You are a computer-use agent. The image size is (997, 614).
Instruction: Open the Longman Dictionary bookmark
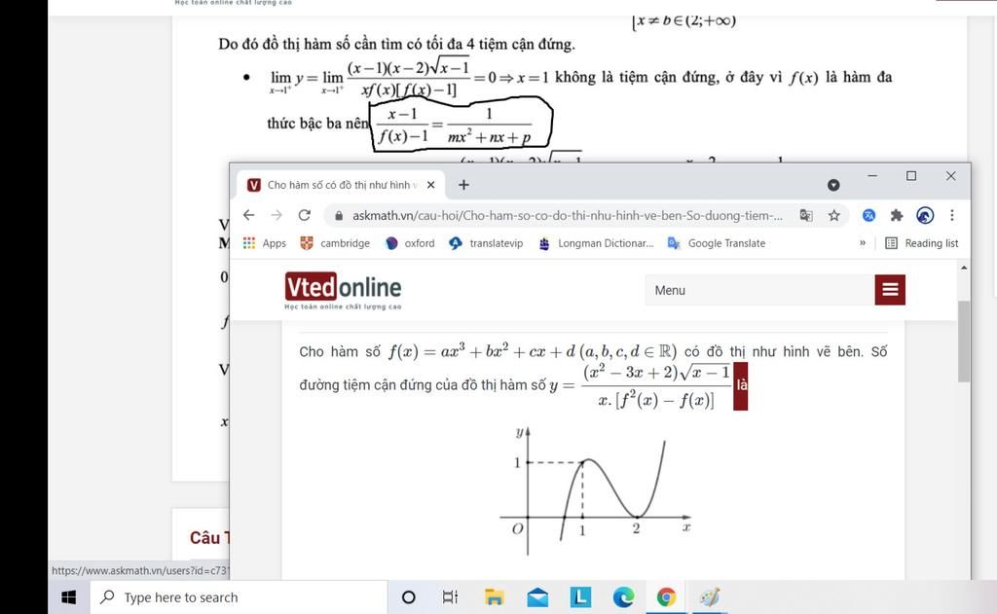pyautogui.click(x=596, y=243)
